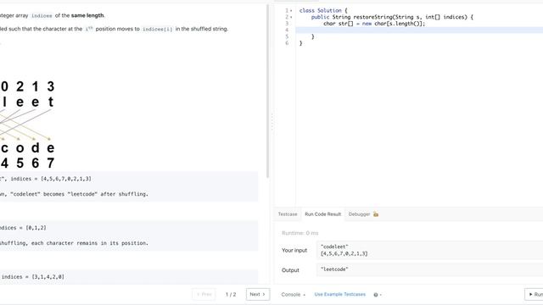The height and width of the screenshot is (305, 543).
Task: Click the example diagram with letters c o d e
Action: (x=27, y=125)
